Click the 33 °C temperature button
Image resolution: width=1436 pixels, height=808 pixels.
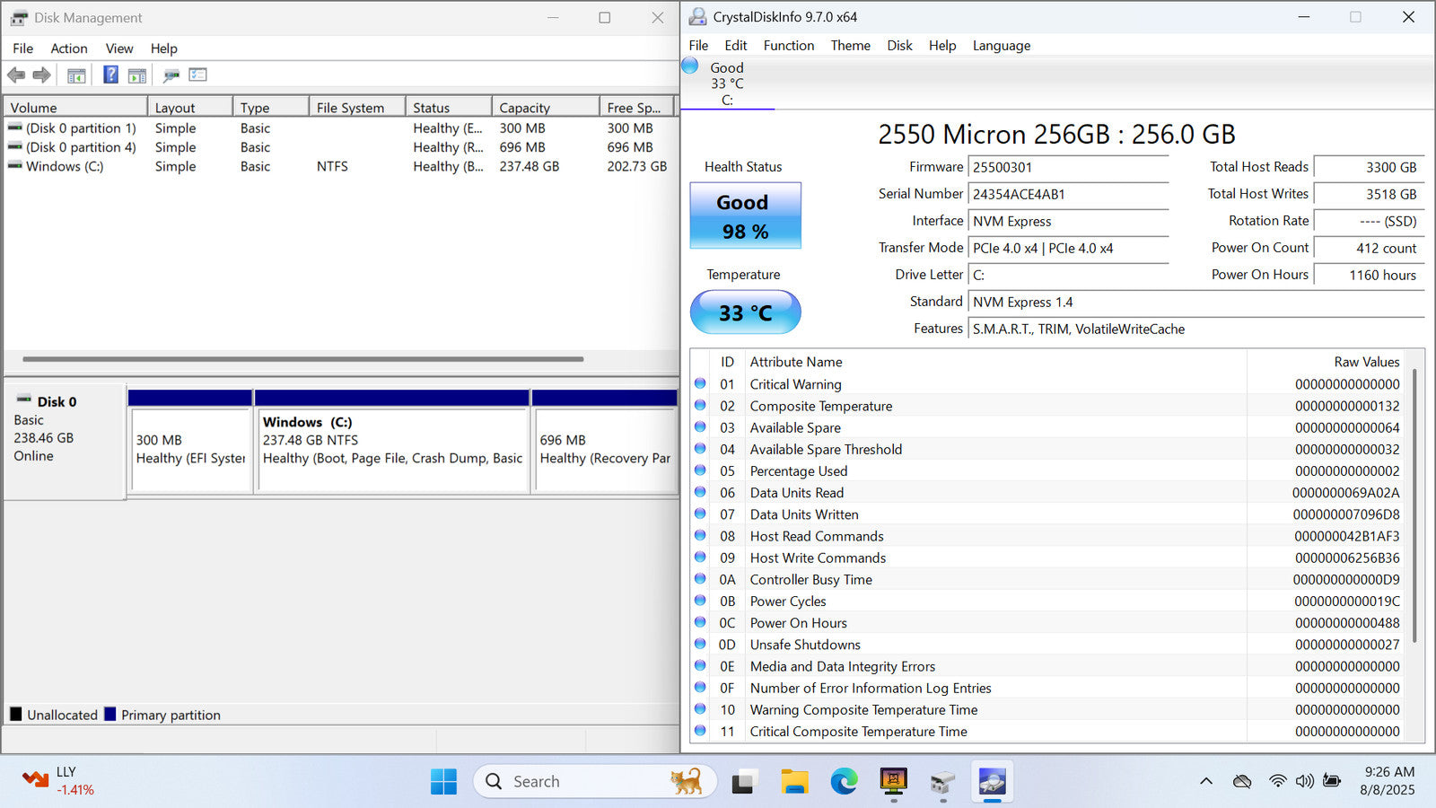(745, 312)
